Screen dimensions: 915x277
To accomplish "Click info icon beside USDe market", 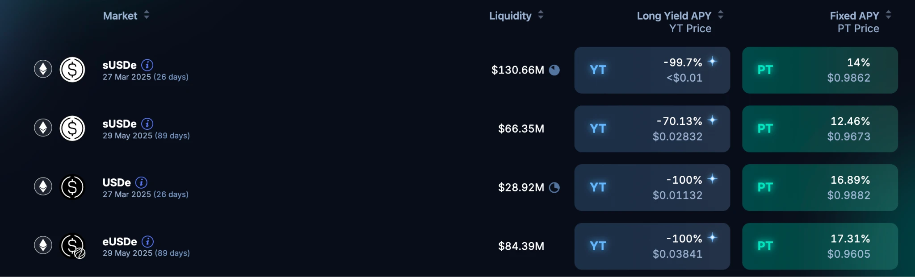I will click(x=141, y=182).
